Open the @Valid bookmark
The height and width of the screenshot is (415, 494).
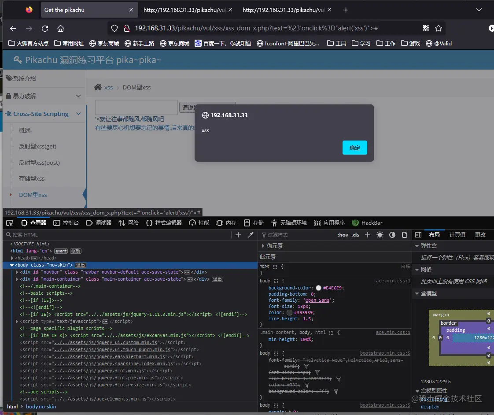[439, 43]
